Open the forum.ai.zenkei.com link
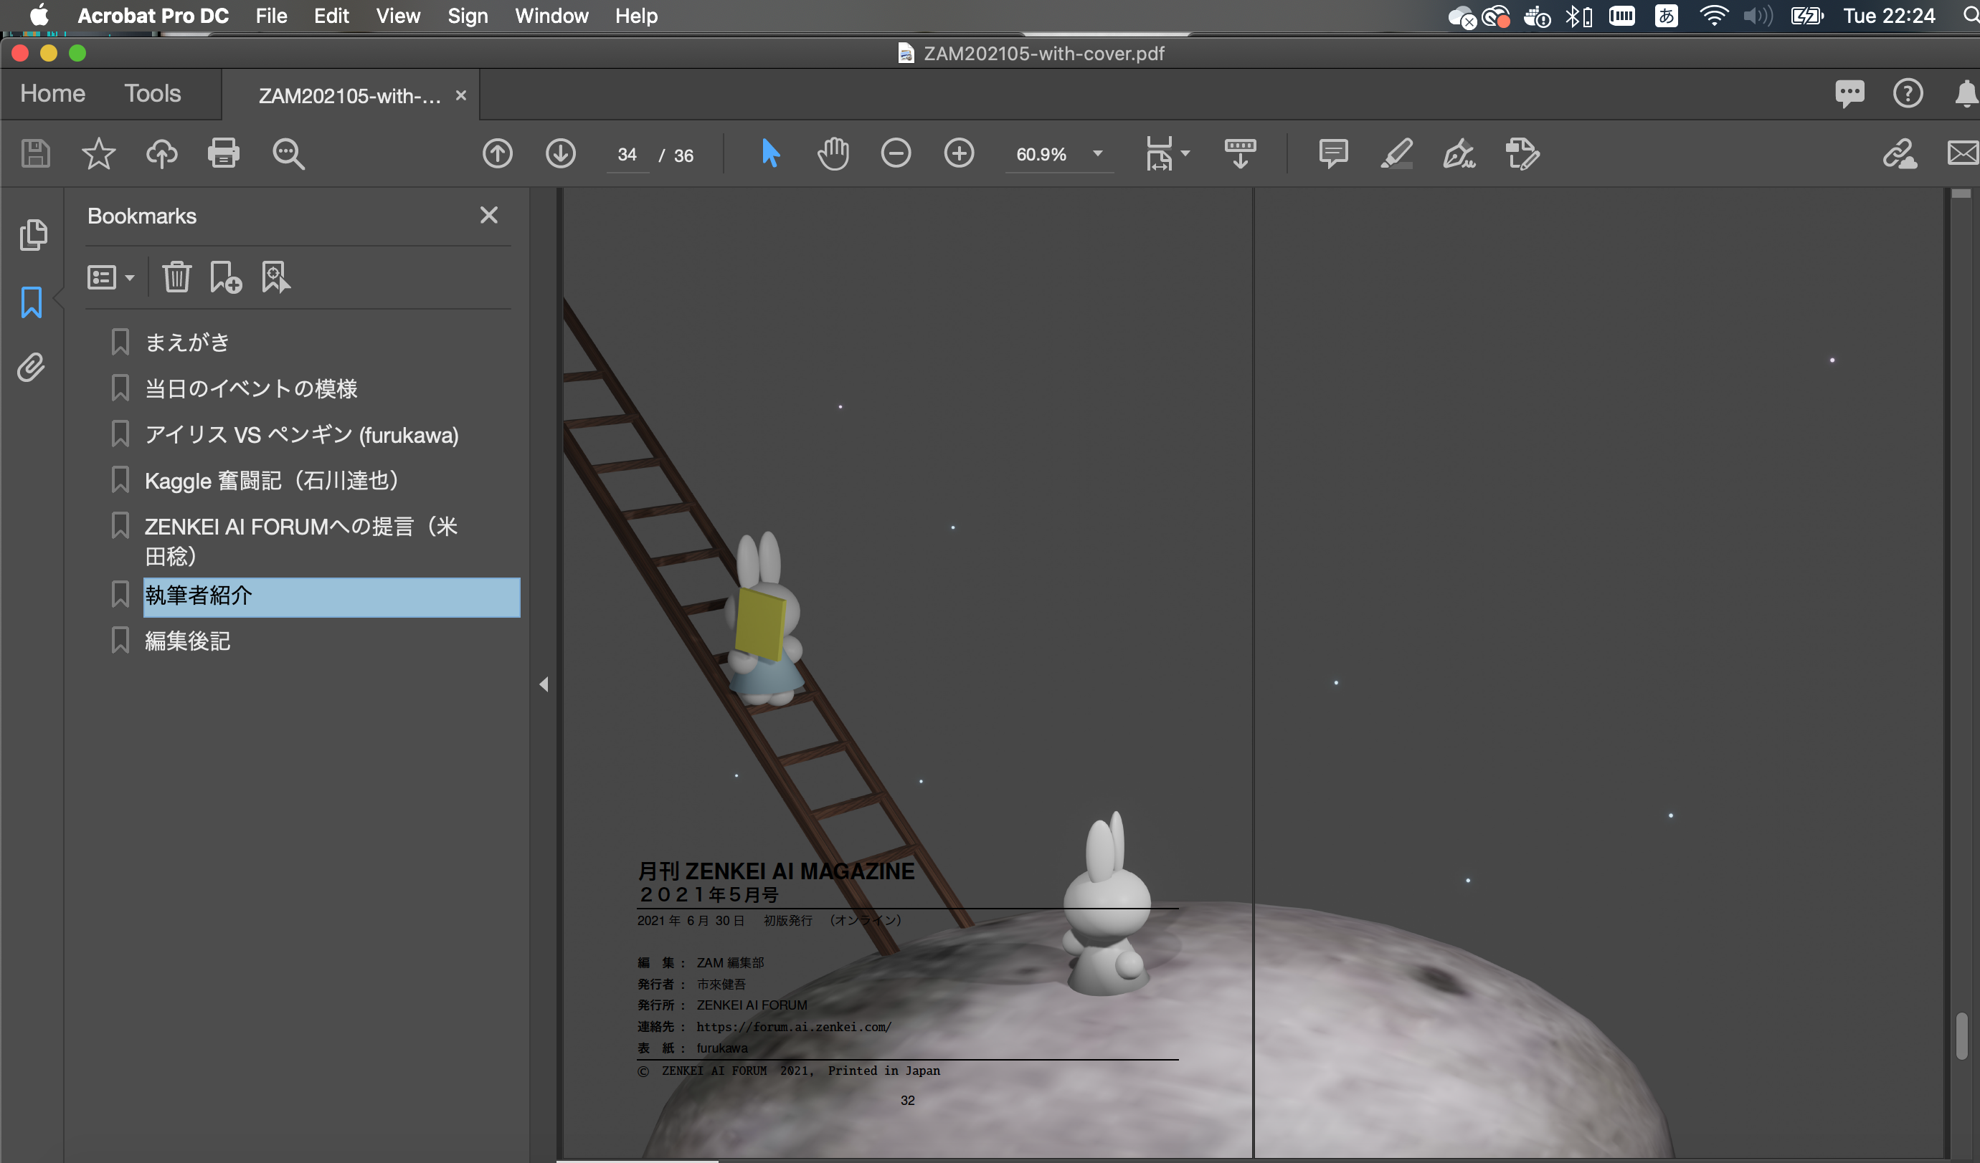This screenshot has width=1980, height=1163. [x=794, y=1026]
